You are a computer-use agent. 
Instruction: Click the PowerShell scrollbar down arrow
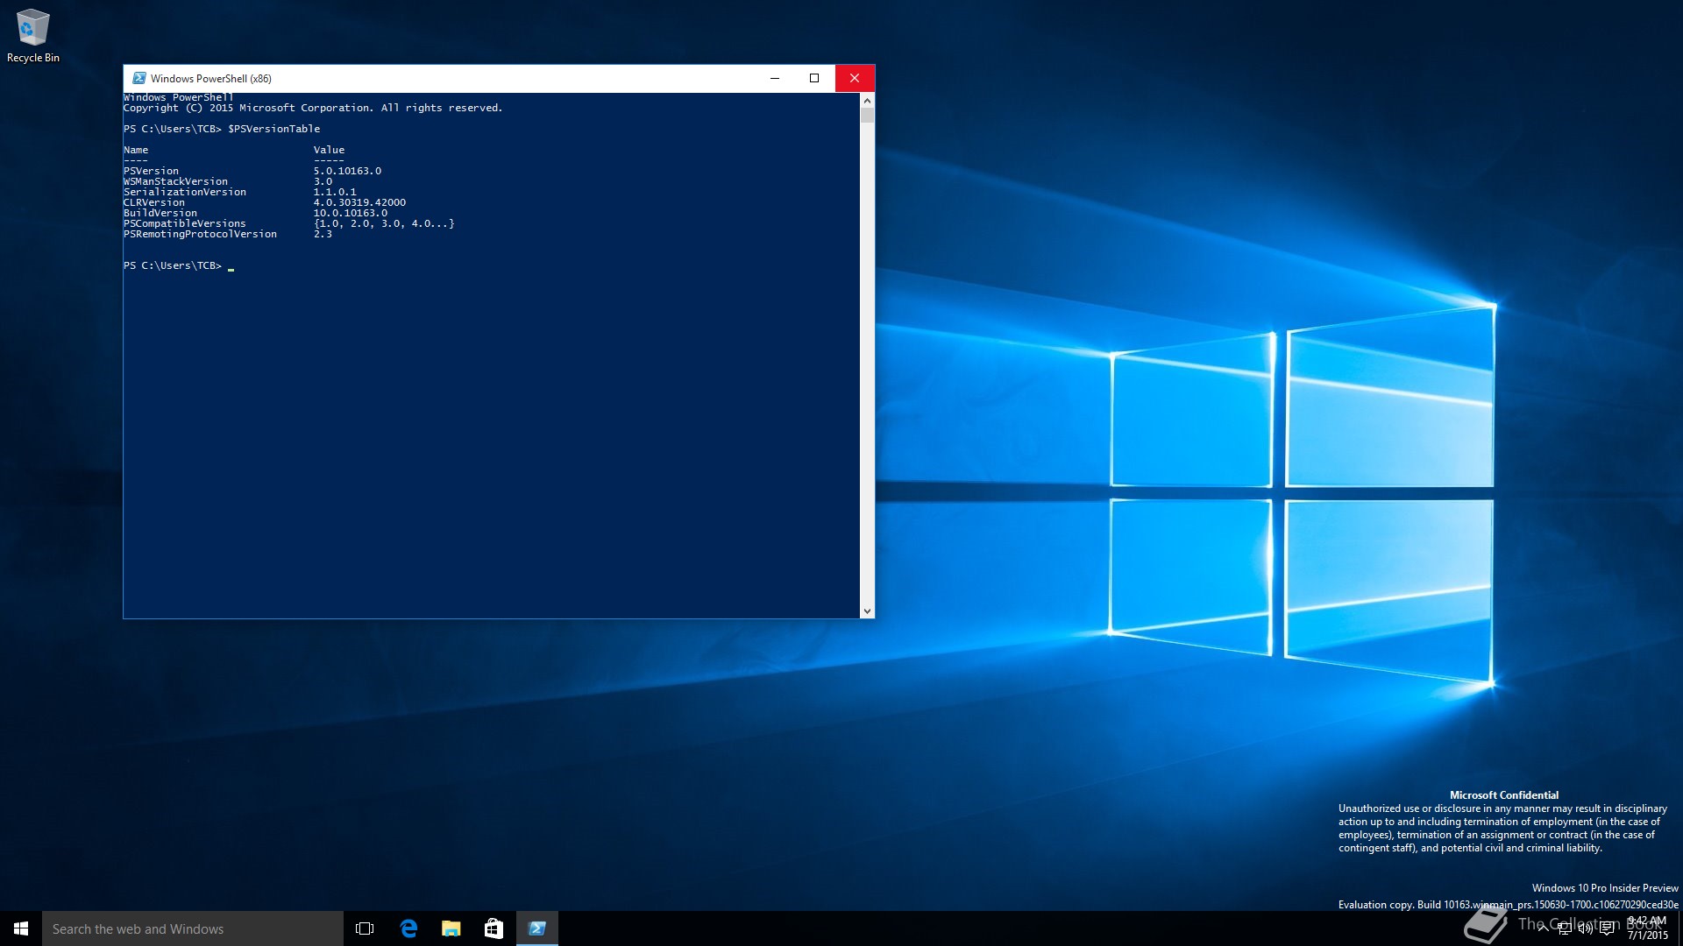(867, 611)
